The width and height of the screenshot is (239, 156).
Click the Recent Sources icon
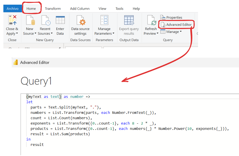tap(46, 20)
